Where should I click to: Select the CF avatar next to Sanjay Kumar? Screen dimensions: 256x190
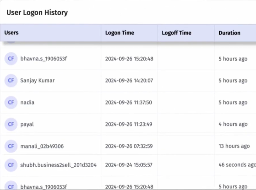coord(11,80)
